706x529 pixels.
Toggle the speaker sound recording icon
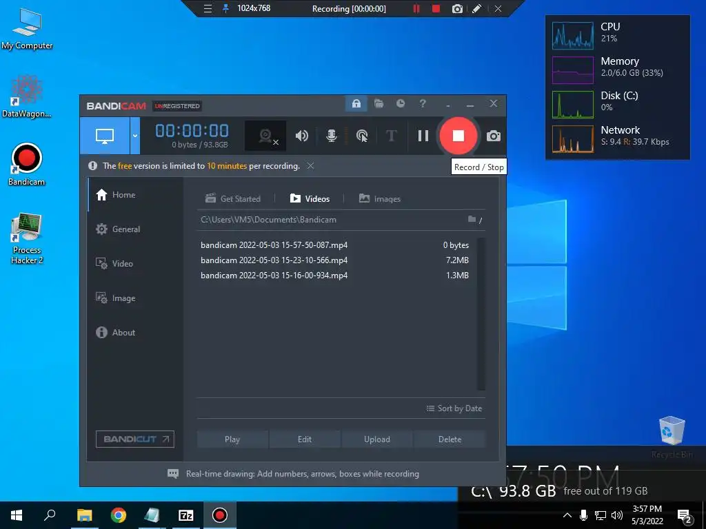click(x=302, y=136)
